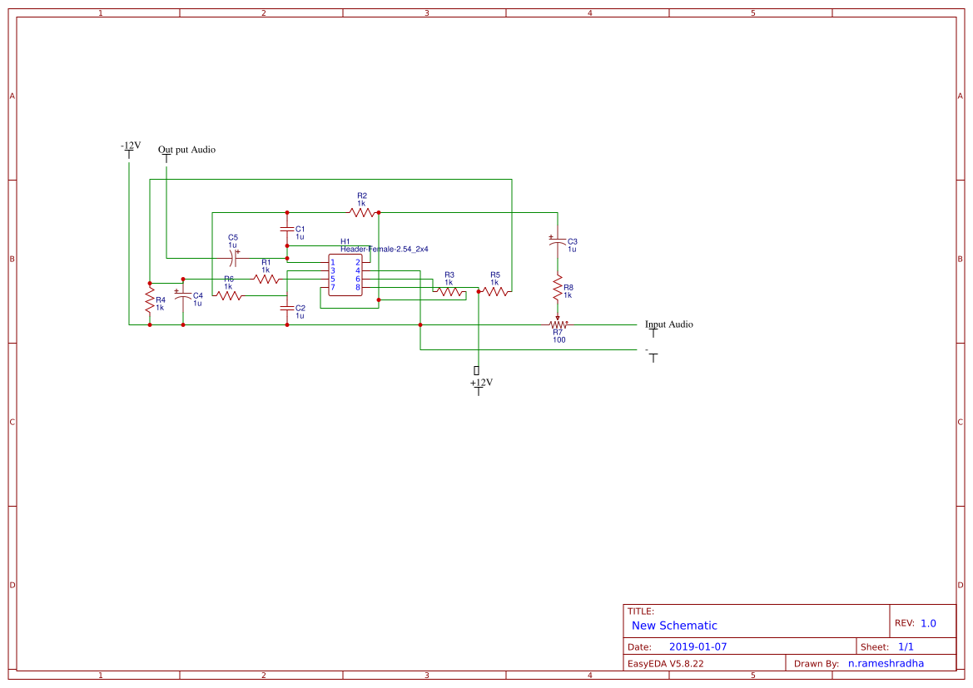The height and width of the screenshot is (688, 973).
Task: Click the n.rameshradha drawn-by name
Action: [x=886, y=663]
